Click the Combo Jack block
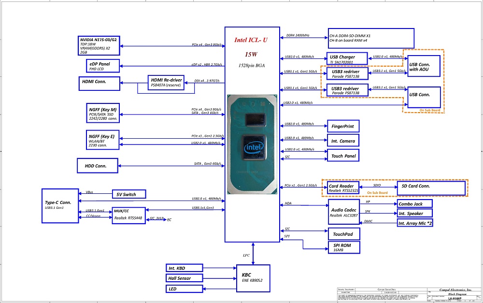Screen dimensions: 483x303 (x=414, y=203)
